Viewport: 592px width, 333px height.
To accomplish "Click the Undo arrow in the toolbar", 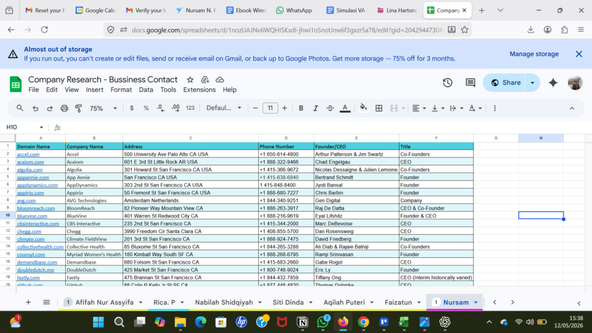I will 35,108.
